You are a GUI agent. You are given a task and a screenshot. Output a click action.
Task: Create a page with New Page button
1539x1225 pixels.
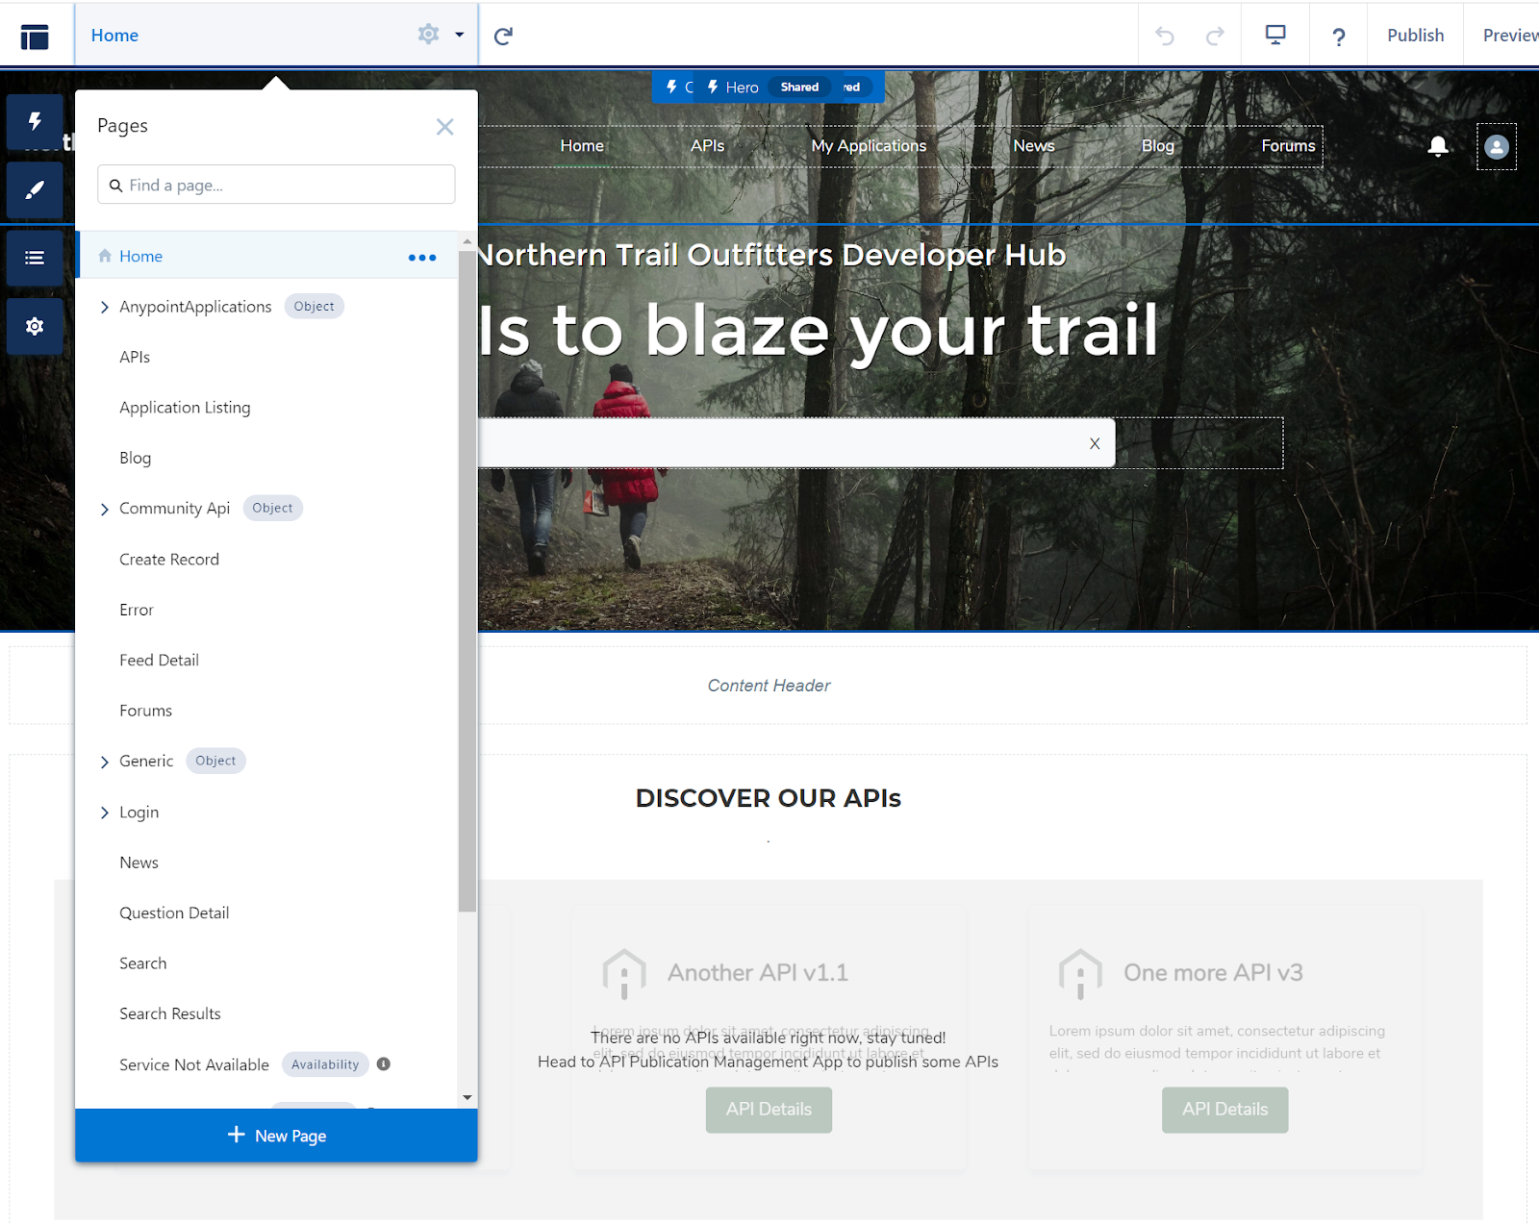276,1136
